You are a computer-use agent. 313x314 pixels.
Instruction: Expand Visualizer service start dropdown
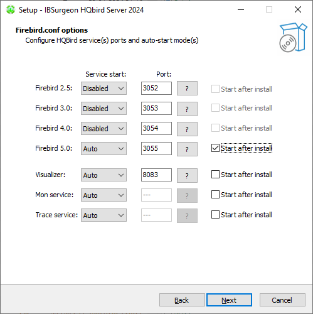[103, 175]
